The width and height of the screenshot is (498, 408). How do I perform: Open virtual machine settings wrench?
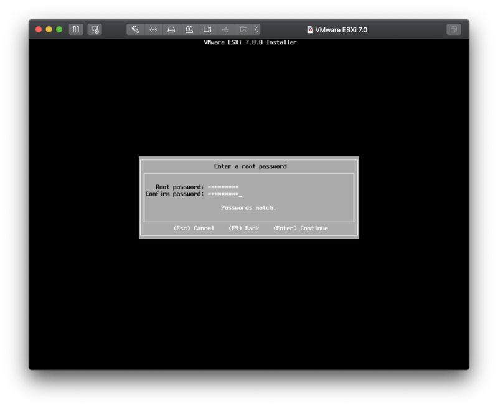click(x=135, y=29)
